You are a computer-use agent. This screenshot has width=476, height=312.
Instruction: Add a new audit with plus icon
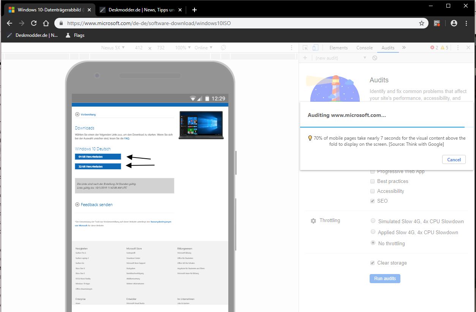[305, 58]
